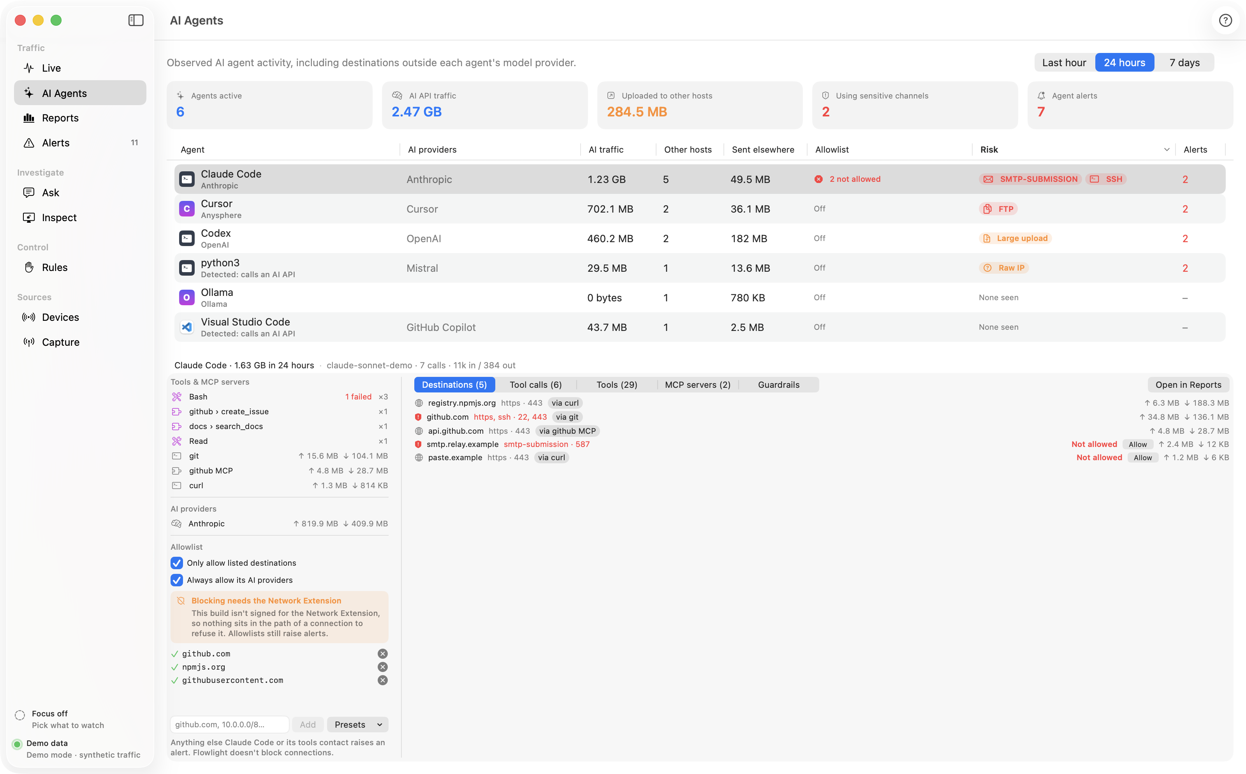Select the 24 hours time range
The height and width of the screenshot is (774, 1246).
tap(1124, 62)
